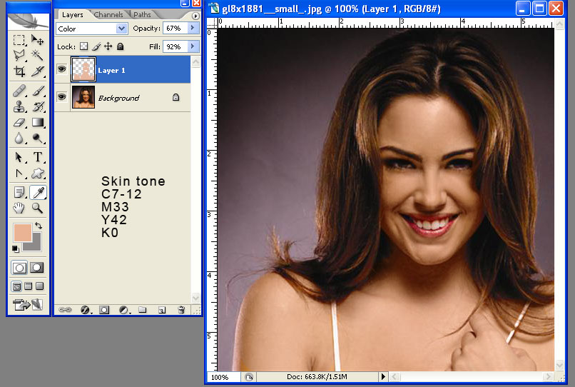This screenshot has width=575, height=387.
Task: Open the Color blending mode dropdown
Action: (91, 29)
